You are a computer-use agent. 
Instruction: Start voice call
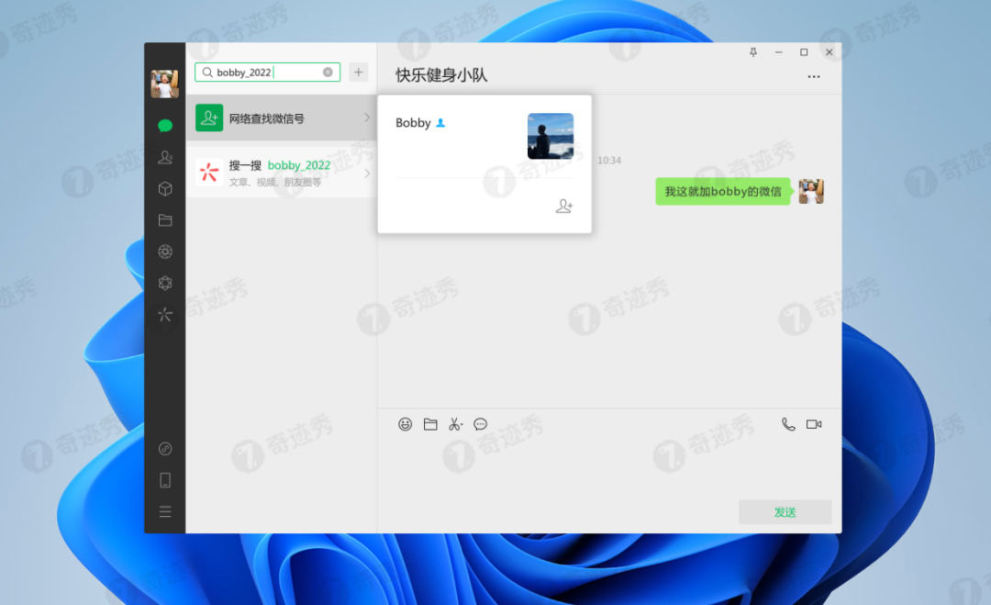tap(788, 424)
